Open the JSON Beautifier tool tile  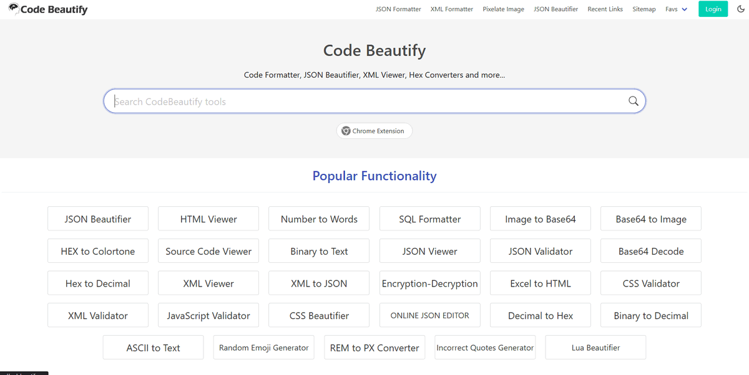click(x=98, y=219)
